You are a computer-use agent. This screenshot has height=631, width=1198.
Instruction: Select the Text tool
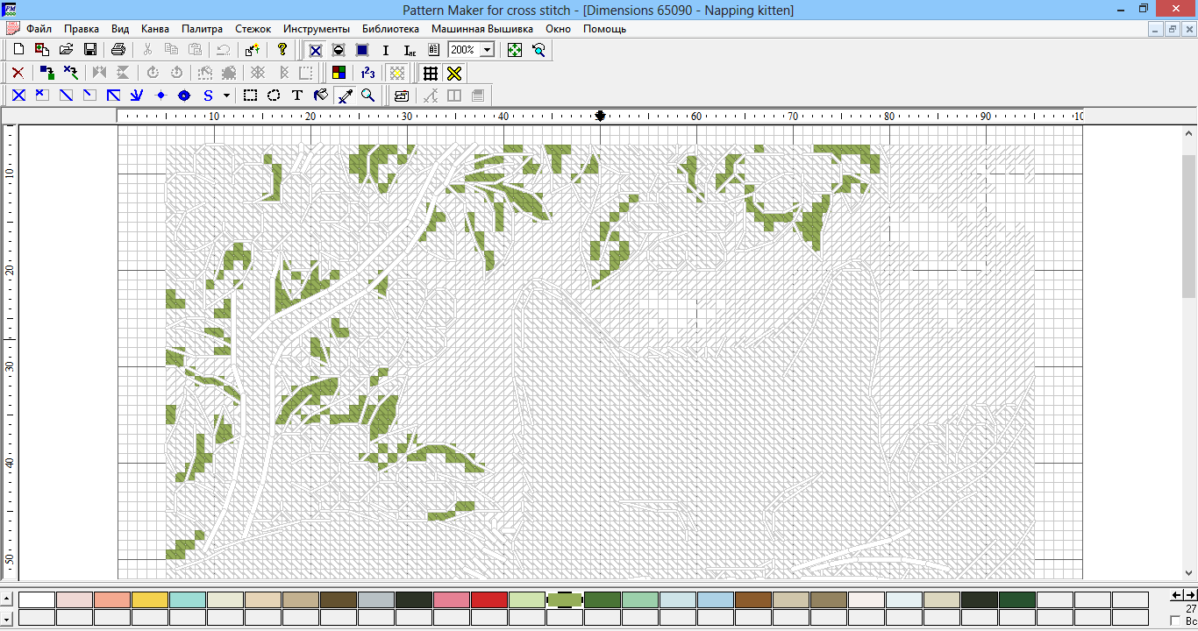(x=297, y=96)
